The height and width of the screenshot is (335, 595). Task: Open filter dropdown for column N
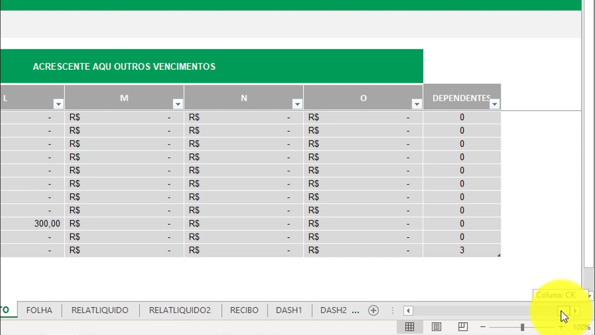click(x=297, y=104)
